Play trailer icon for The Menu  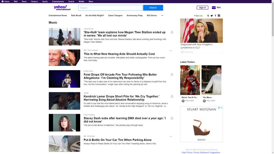[204, 101]
